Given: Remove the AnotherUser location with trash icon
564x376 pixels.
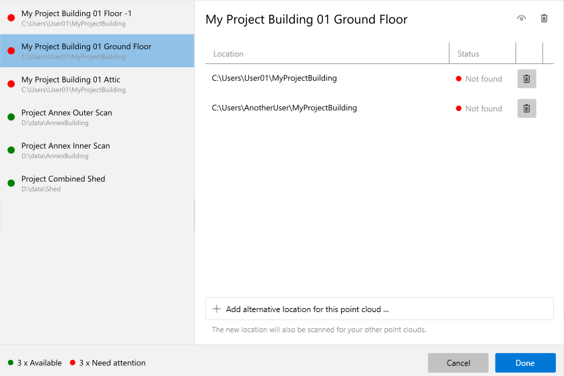Looking at the screenshot, I should click(x=526, y=108).
